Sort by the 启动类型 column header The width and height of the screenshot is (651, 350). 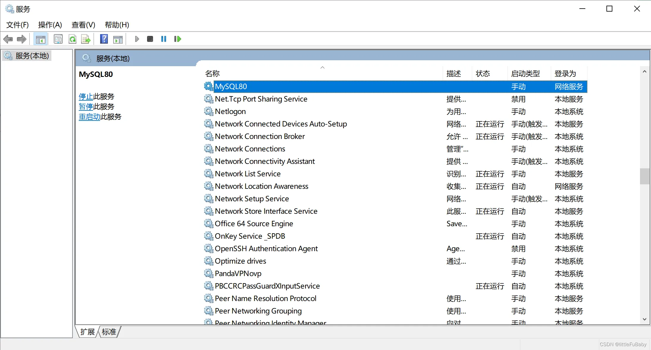click(x=525, y=74)
